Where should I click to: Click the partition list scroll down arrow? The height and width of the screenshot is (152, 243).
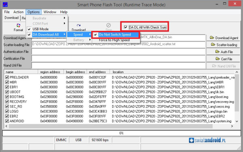(237, 121)
